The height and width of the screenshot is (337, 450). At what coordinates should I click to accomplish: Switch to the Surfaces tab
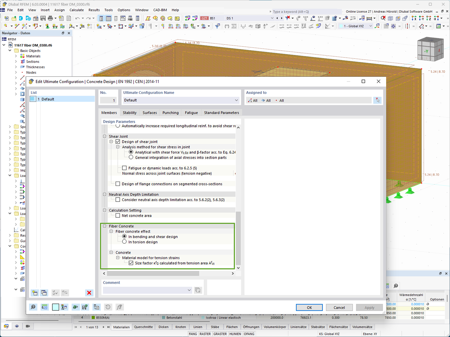[x=150, y=113]
